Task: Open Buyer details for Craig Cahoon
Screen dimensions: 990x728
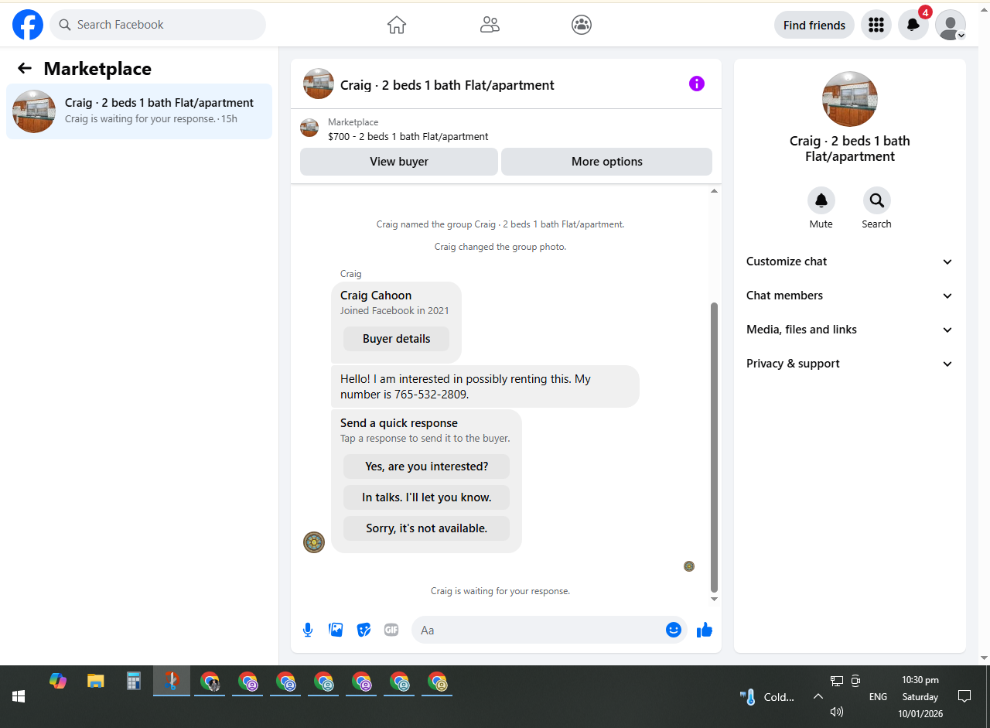Action: (396, 339)
